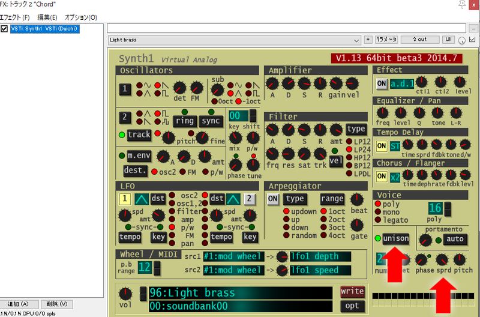480x317 pixels.
Task: Click the arpeggiator range button
Action: (332, 199)
